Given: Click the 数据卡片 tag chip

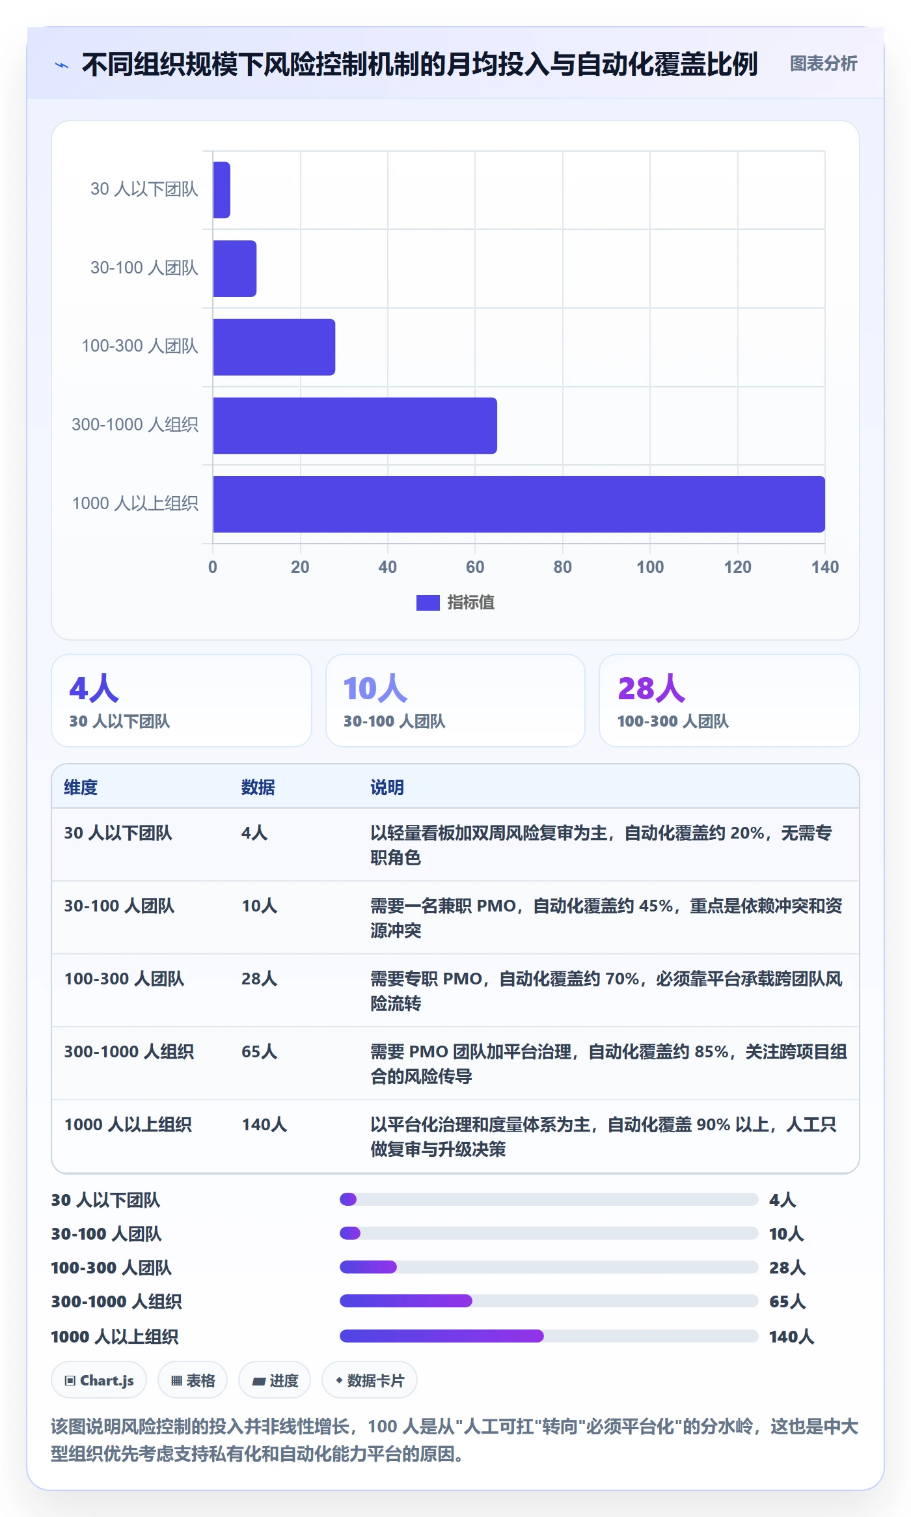Looking at the screenshot, I should [370, 1380].
